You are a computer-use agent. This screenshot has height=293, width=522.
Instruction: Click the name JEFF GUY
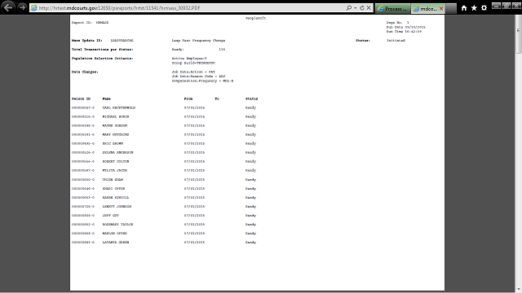pyautogui.click(x=111, y=216)
